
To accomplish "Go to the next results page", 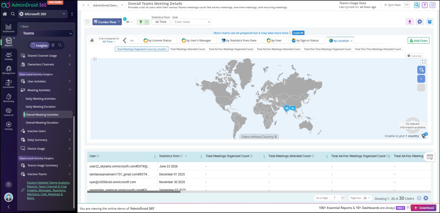I will 426,198.
